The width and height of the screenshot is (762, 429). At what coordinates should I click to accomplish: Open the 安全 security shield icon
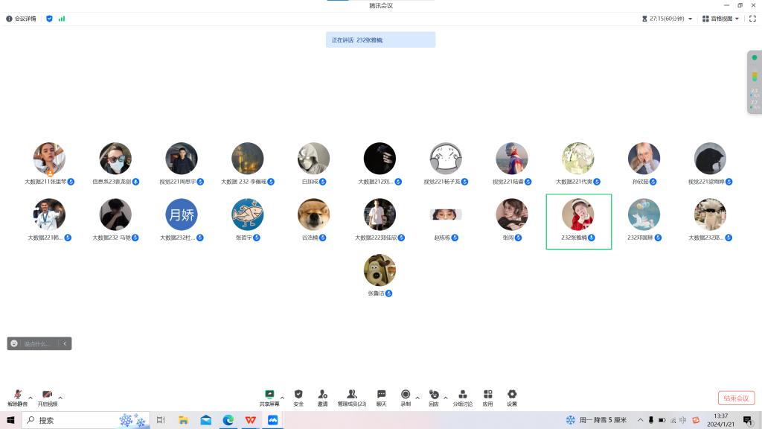[x=298, y=396]
